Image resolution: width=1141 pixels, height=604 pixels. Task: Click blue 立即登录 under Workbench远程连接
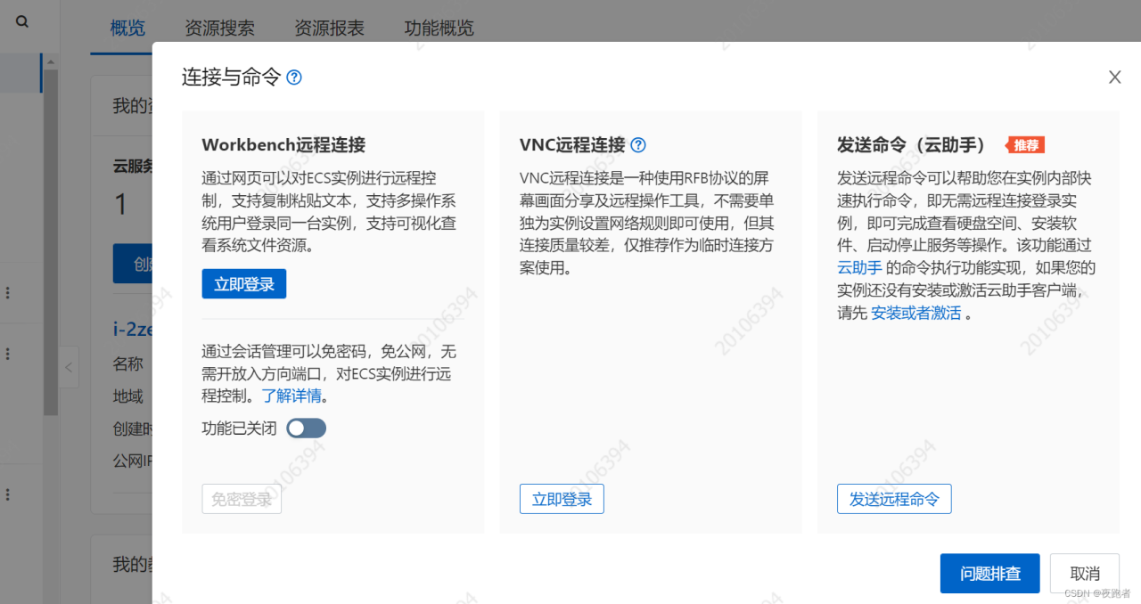point(244,284)
